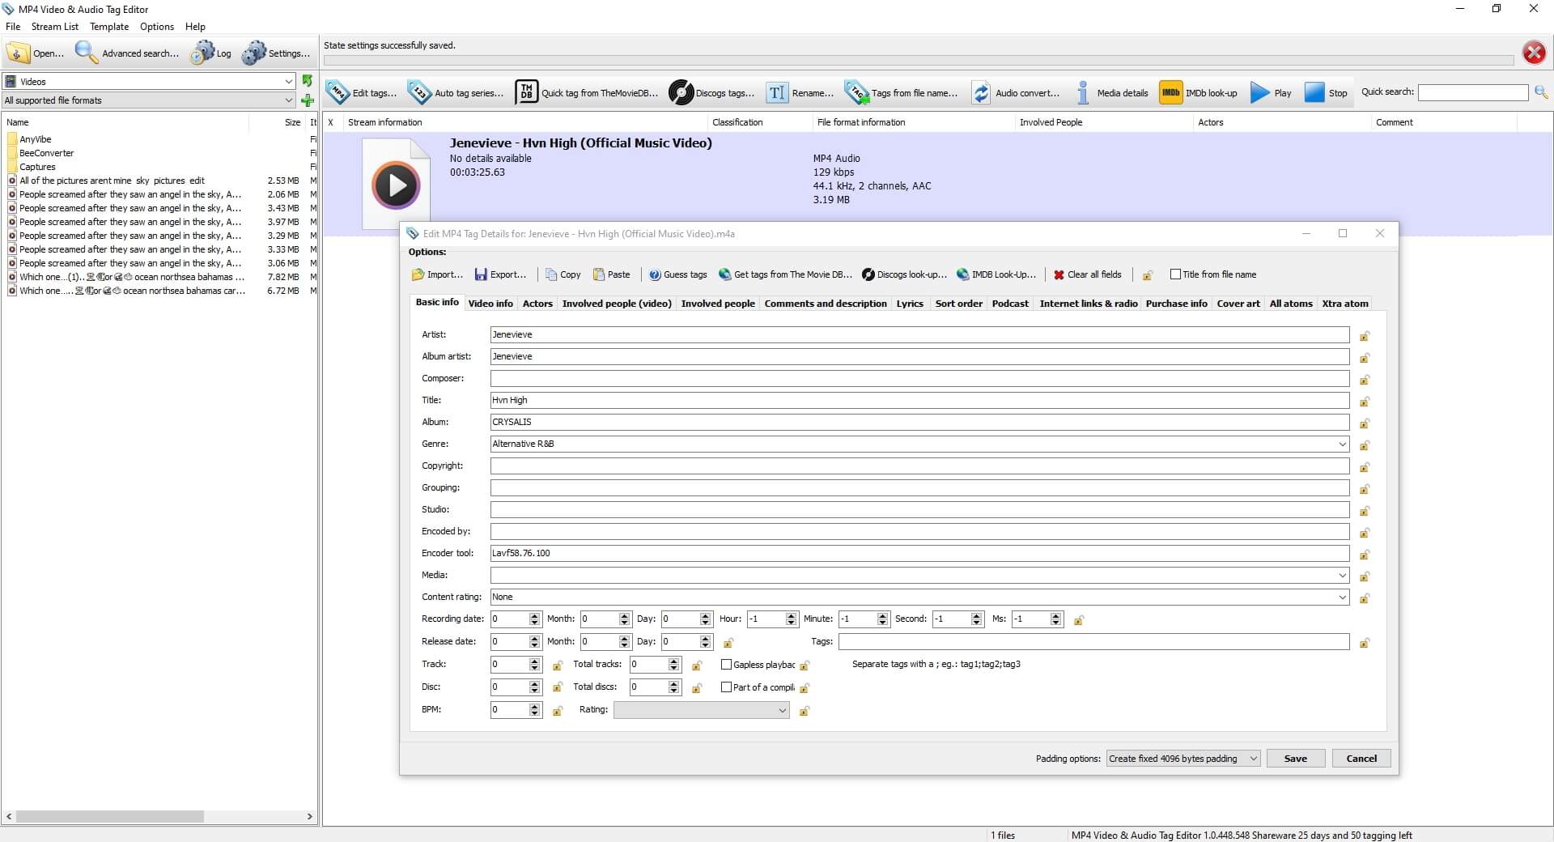Toggle the Gapless playback checkbox
The width and height of the screenshot is (1554, 842).
[x=726, y=665]
